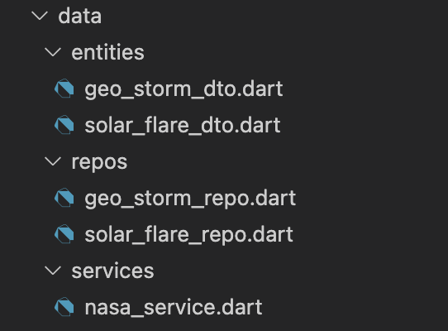This screenshot has height=331, width=448.
Task: Collapse the entities folder chevron
Action: click(x=53, y=52)
